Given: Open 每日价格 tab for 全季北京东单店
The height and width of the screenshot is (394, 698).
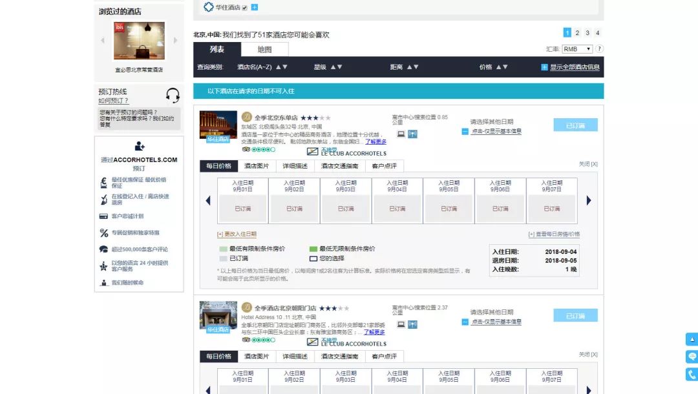Looking at the screenshot, I should click(x=218, y=166).
